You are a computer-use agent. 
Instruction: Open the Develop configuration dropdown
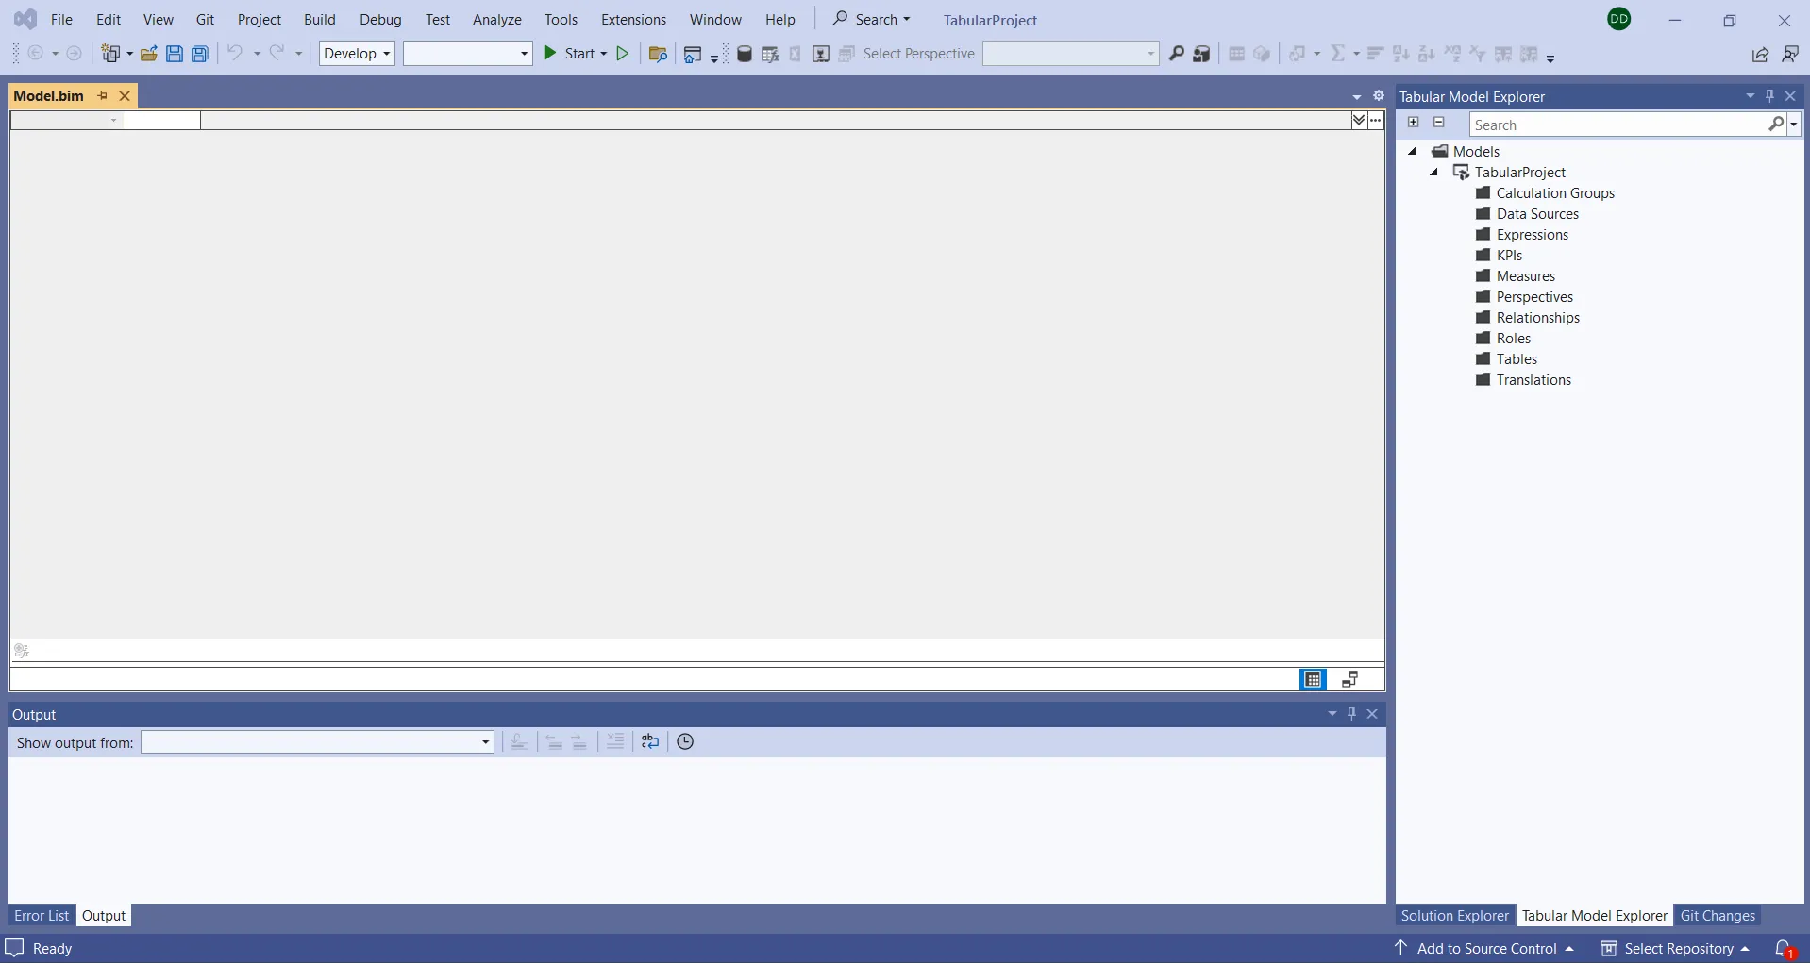click(357, 54)
